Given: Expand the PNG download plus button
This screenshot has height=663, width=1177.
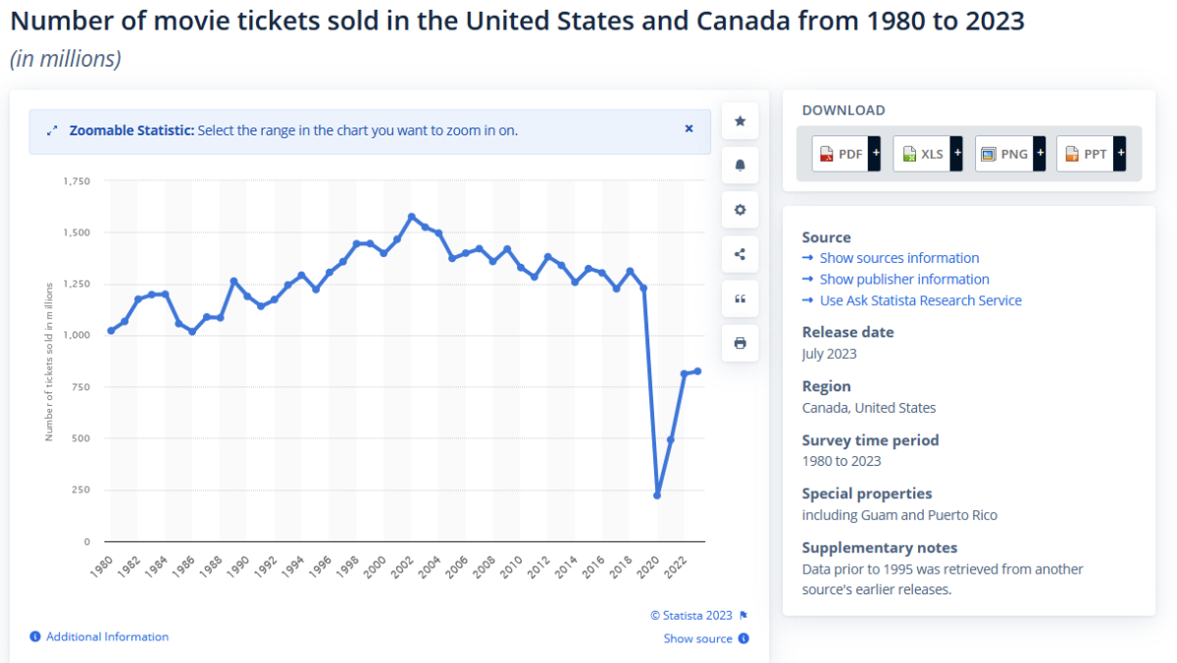Looking at the screenshot, I should click(1039, 154).
